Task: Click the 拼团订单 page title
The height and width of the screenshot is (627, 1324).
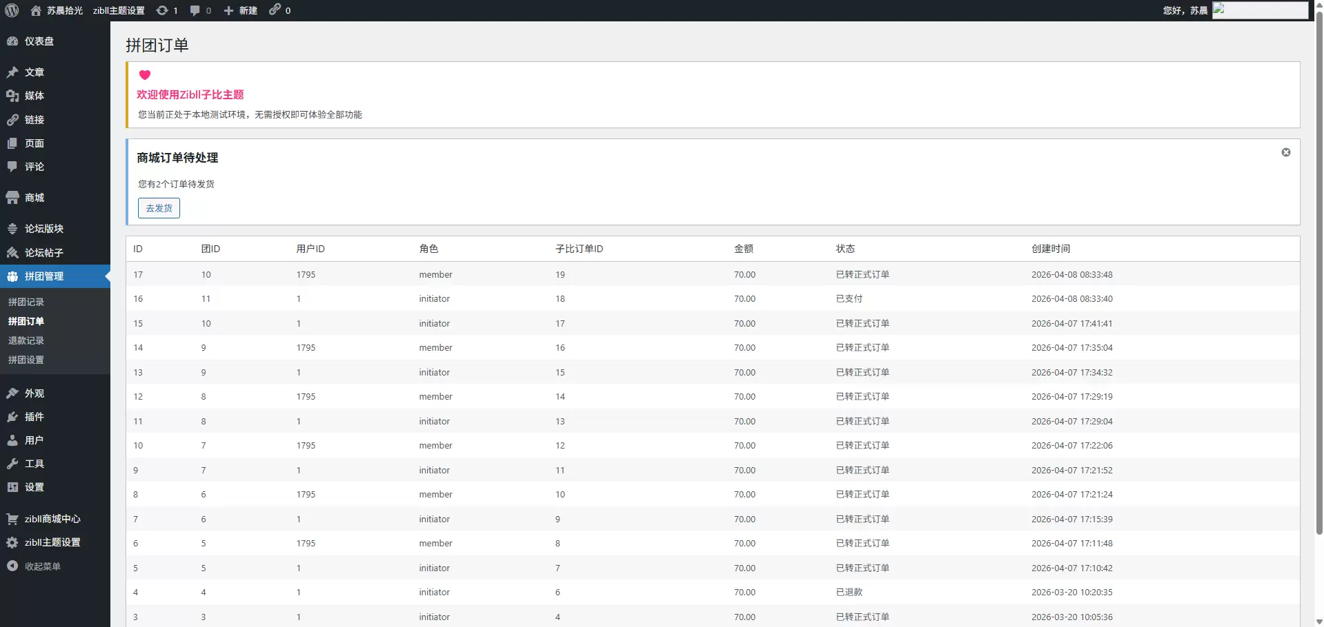Action: 157,45
